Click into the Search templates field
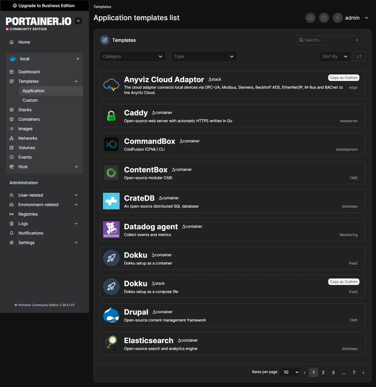Image resolution: width=376 pixels, height=387 pixels. point(329,40)
